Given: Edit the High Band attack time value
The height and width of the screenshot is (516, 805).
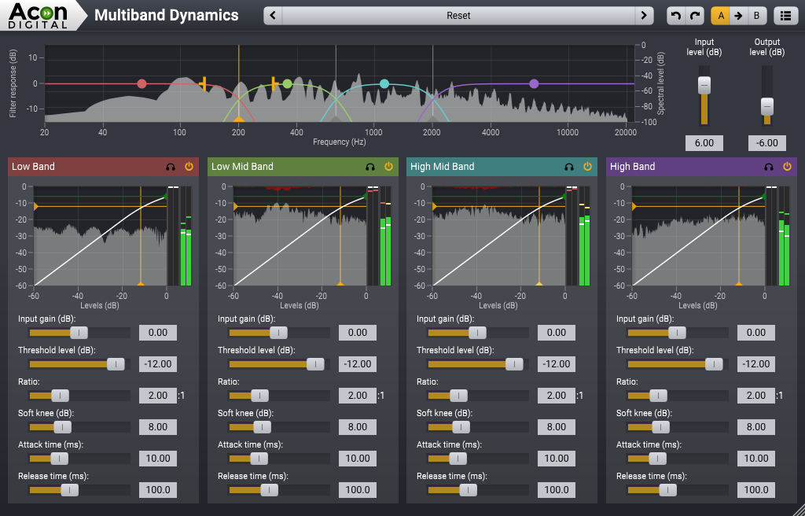Looking at the screenshot, I should click(755, 458).
